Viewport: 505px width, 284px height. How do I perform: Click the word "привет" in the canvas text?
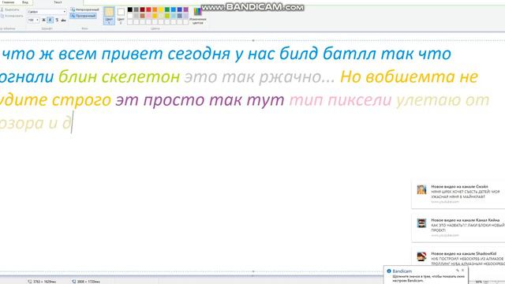click(x=132, y=54)
